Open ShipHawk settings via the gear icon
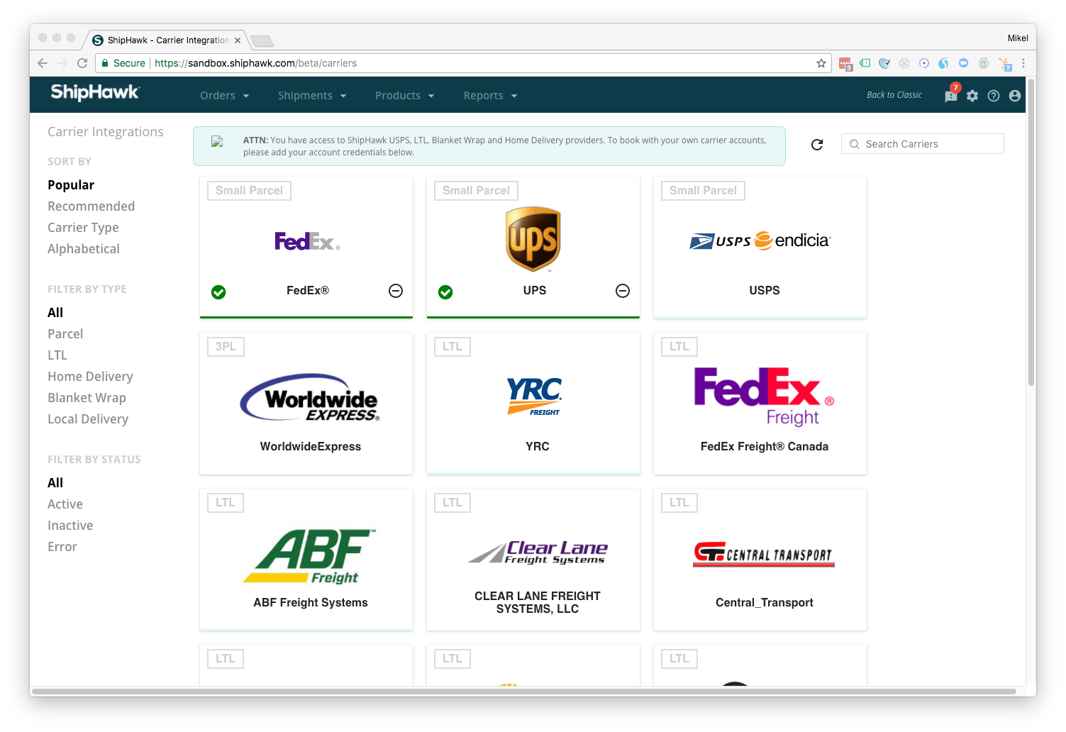Viewport: 1066px width, 732px height. (972, 96)
